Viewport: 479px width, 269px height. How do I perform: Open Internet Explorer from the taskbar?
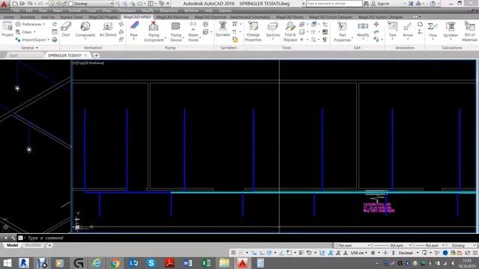[97, 263]
